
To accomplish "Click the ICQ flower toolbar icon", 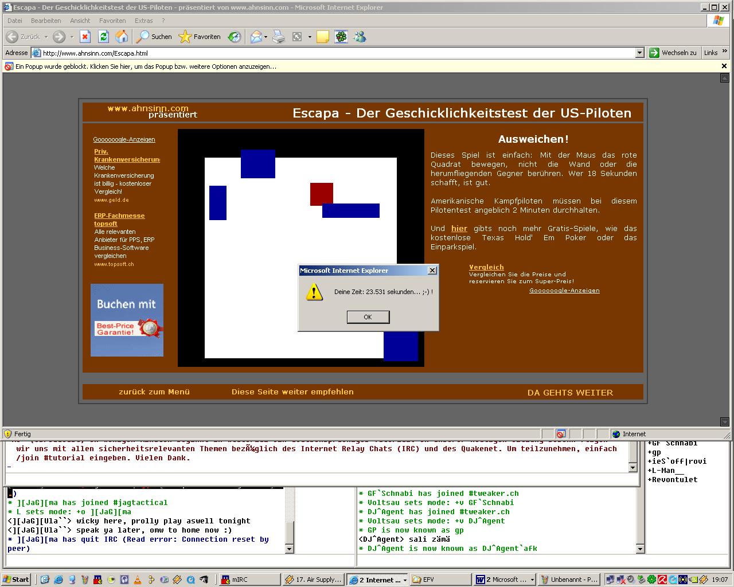I will click(x=341, y=37).
